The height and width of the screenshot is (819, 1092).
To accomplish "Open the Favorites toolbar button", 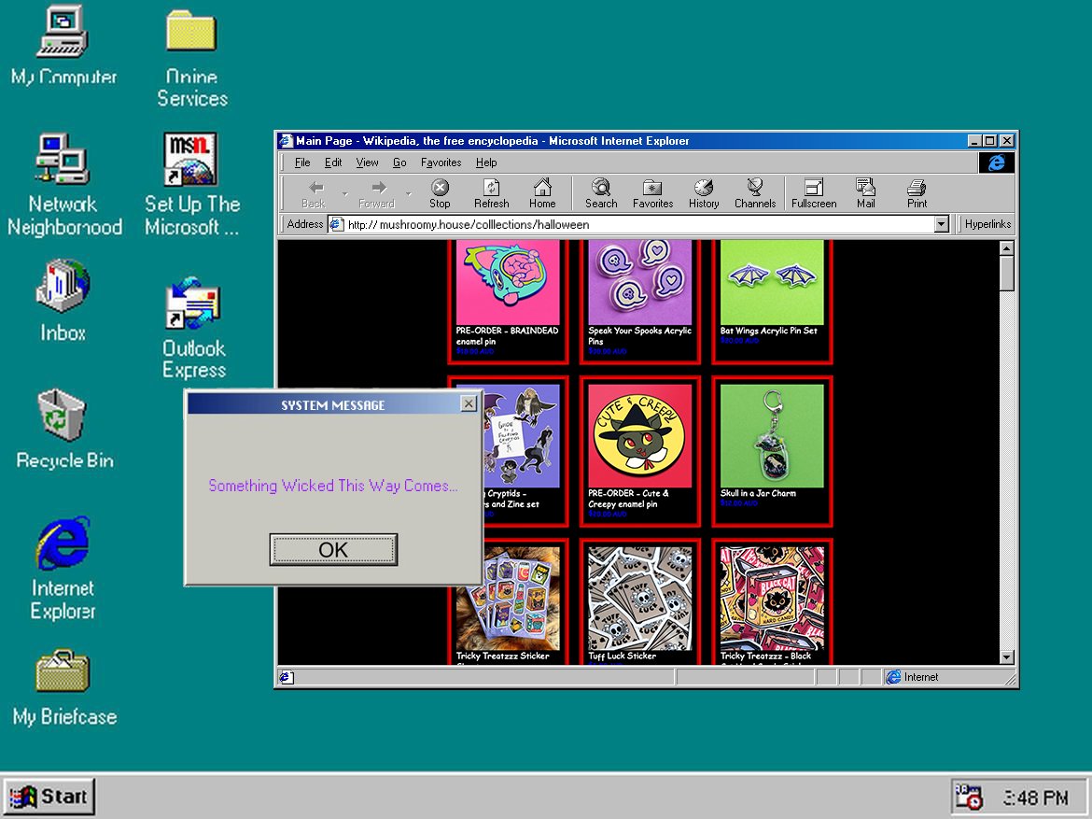I will click(652, 193).
